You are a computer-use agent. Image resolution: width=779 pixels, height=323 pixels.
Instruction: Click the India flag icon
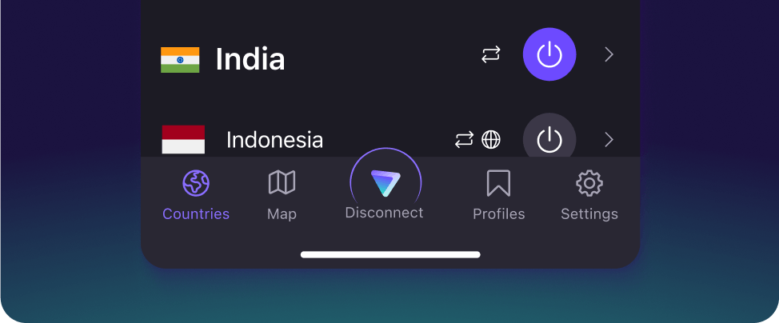pyautogui.click(x=180, y=60)
